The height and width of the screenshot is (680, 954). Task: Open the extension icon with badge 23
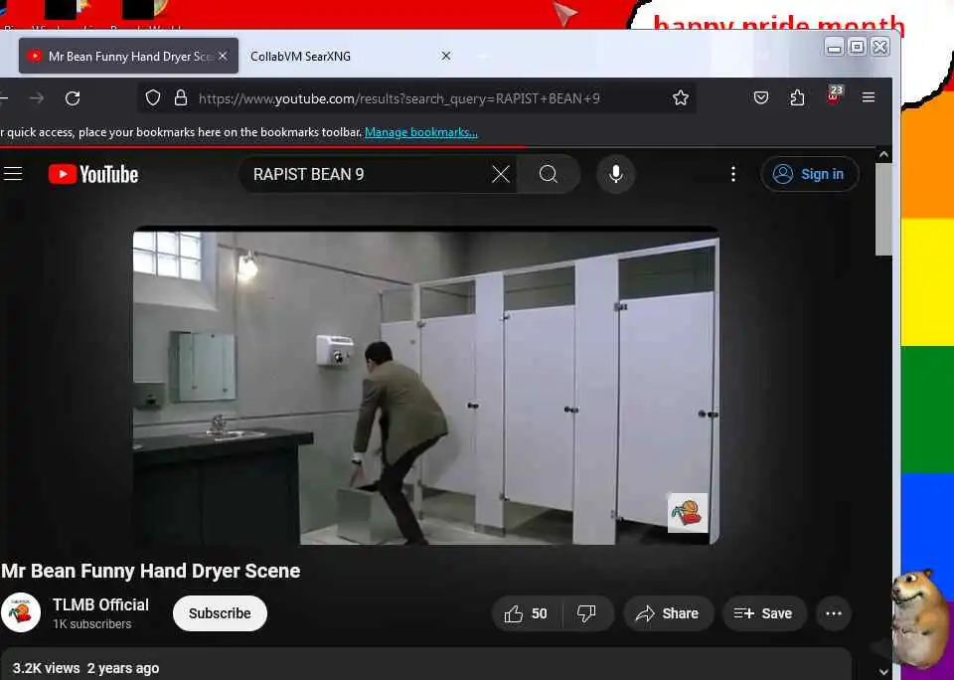tap(834, 95)
